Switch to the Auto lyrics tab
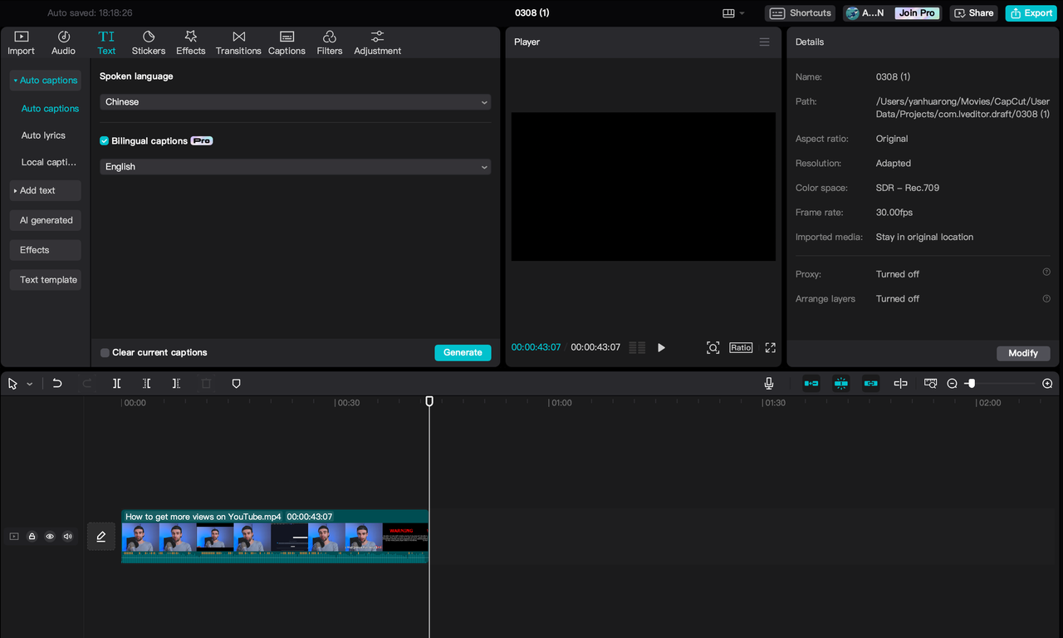 [44, 135]
